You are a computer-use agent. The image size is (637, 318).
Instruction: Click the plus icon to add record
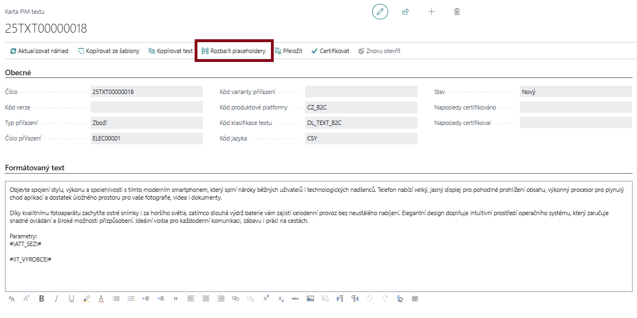[431, 12]
